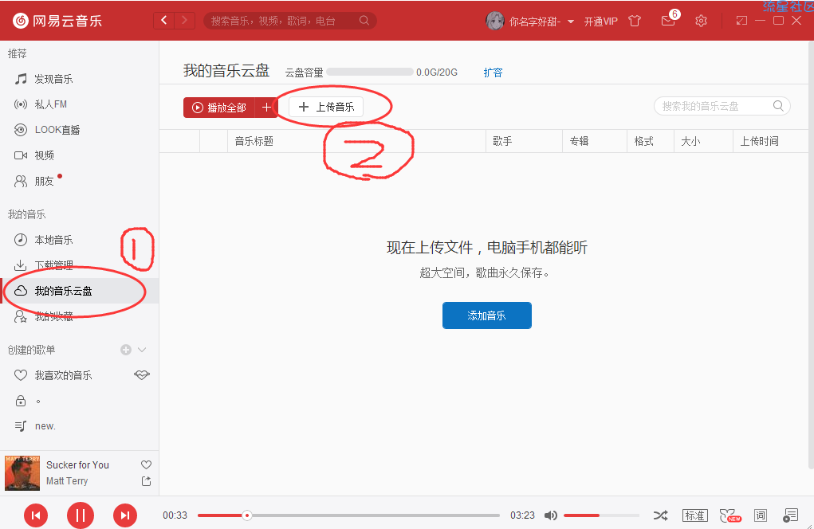Collapse the 创建的歌单 section chevron
Image resolution: width=814 pixels, height=529 pixels.
tap(142, 350)
